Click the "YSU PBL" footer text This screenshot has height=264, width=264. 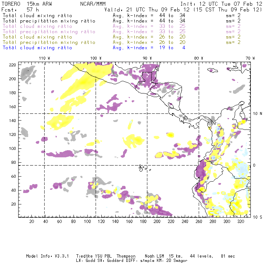coord(103,256)
